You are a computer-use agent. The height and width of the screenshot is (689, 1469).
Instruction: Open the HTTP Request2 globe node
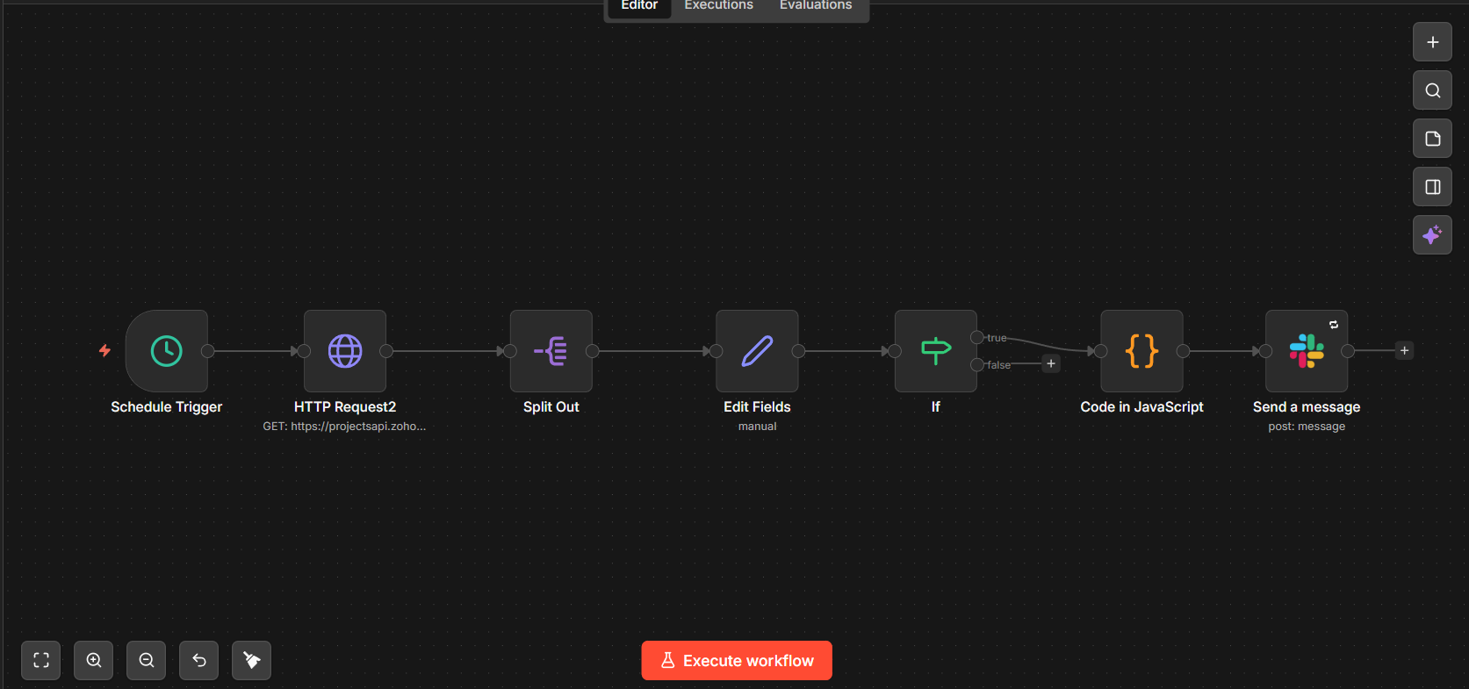click(345, 351)
